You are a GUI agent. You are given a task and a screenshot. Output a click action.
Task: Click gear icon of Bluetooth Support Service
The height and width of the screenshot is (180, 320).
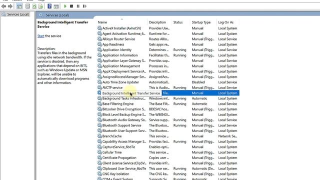pyautogui.click(x=99, y=125)
